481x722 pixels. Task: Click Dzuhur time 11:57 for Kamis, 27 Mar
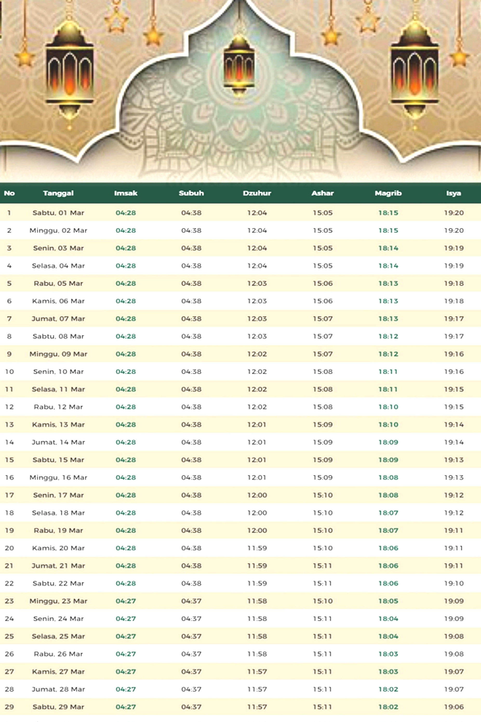point(257,672)
